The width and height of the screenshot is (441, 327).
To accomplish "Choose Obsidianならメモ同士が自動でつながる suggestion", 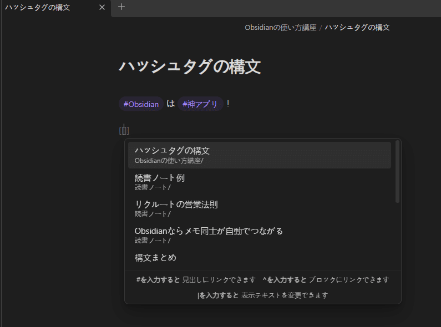I will 259,235.
